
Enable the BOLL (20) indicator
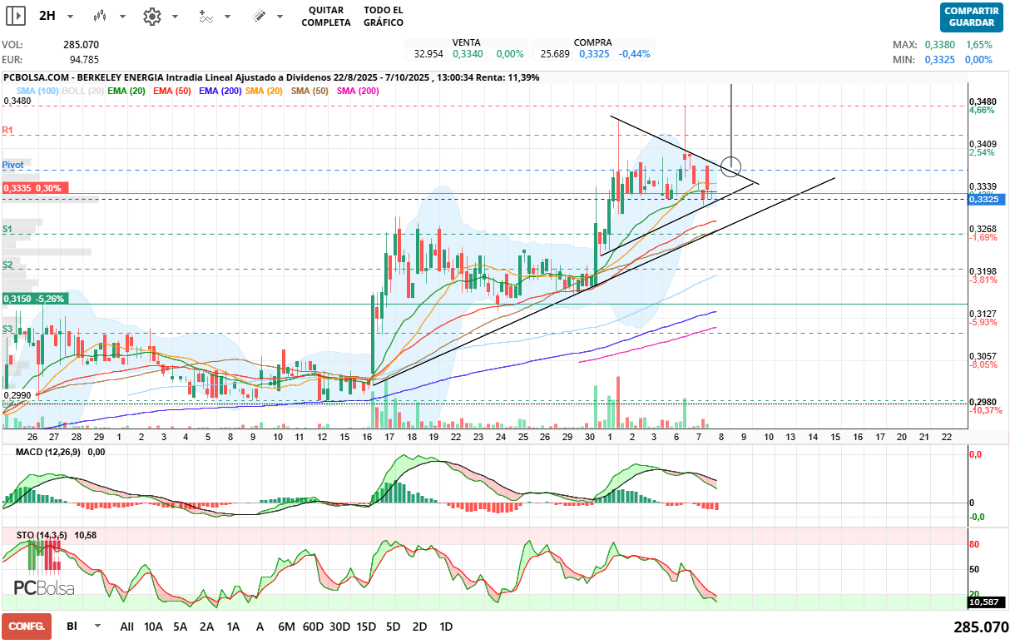pyautogui.click(x=82, y=90)
